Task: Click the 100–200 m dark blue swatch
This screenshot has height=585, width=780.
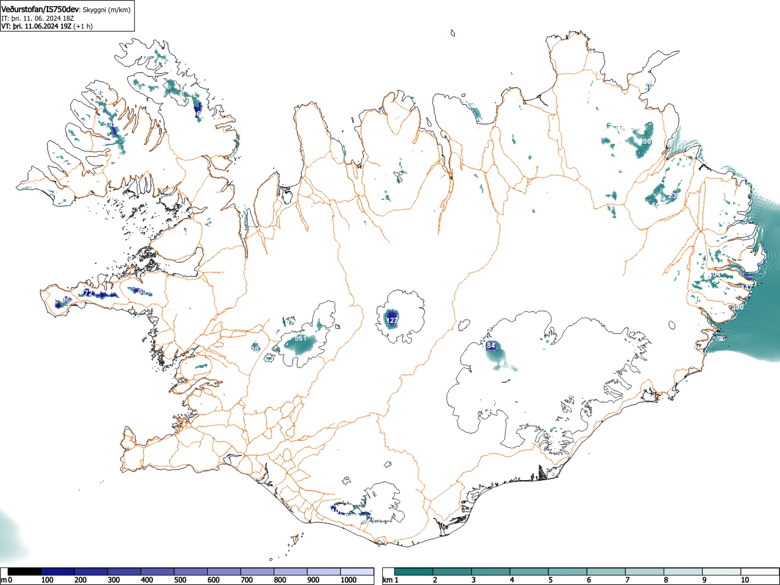Action: click(x=58, y=572)
